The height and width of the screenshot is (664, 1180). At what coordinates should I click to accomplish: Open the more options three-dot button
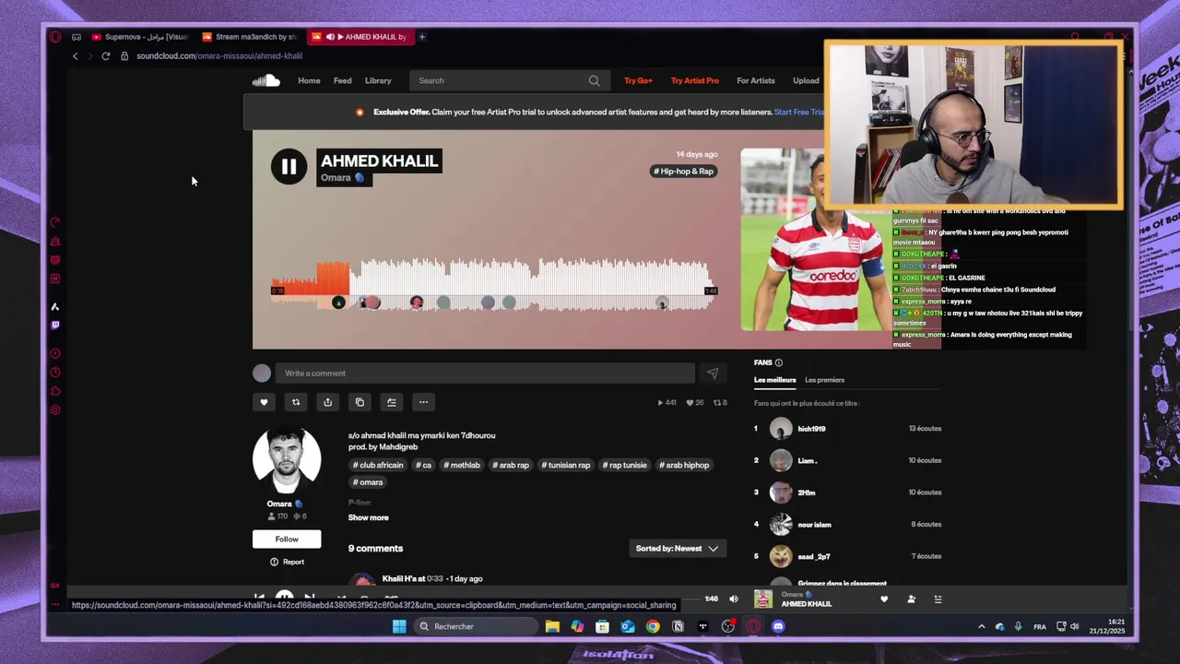(x=423, y=402)
